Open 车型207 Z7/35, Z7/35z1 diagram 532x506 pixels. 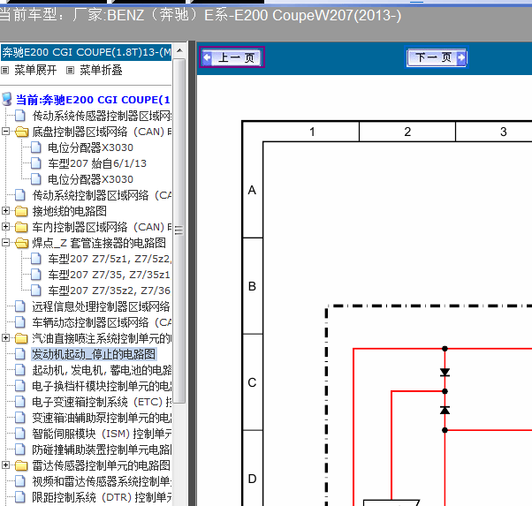[109, 275]
